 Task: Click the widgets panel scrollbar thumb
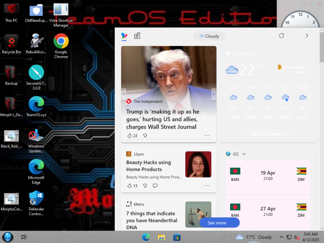click(x=322, y=47)
